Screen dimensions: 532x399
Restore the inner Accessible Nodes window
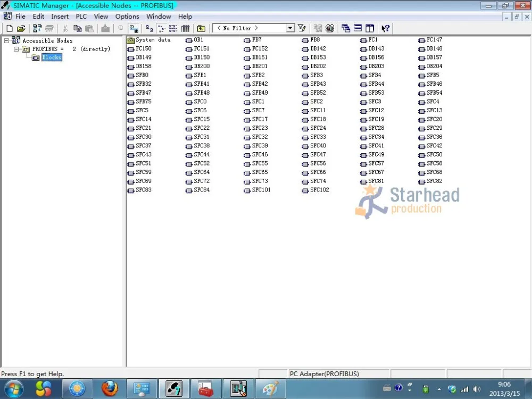[x=517, y=16]
